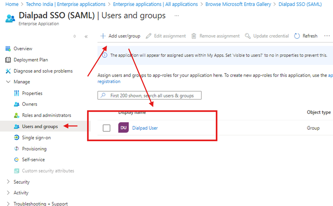Click the sidebar up/down sort control
The height and width of the screenshot is (206, 333).
pos(74,36)
